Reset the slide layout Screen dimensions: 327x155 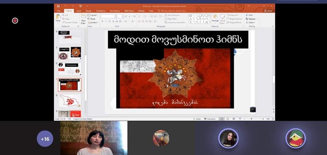tap(92, 19)
